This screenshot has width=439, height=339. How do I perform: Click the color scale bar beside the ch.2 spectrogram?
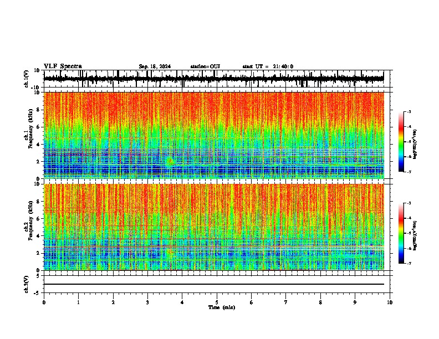click(401, 233)
